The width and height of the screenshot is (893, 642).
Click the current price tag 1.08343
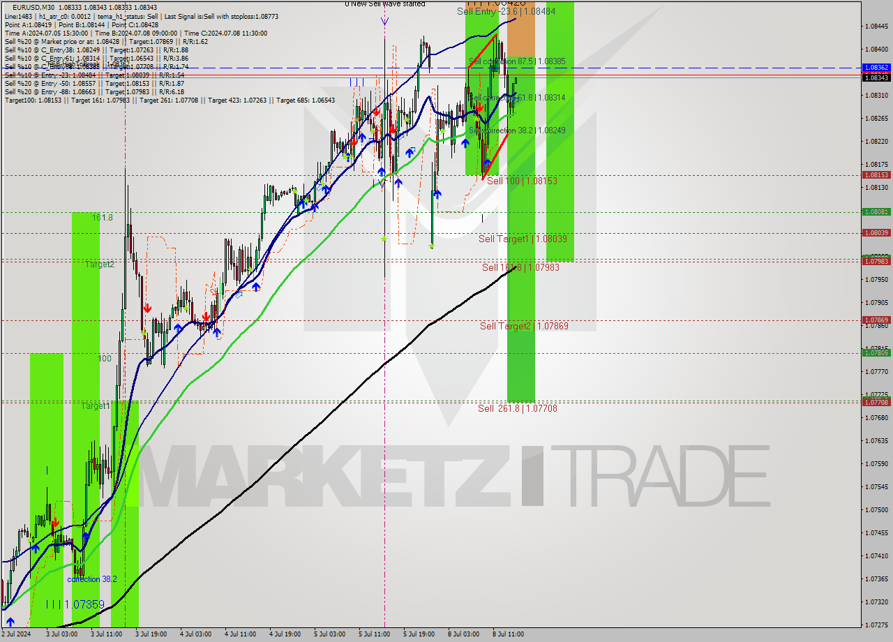[876, 77]
